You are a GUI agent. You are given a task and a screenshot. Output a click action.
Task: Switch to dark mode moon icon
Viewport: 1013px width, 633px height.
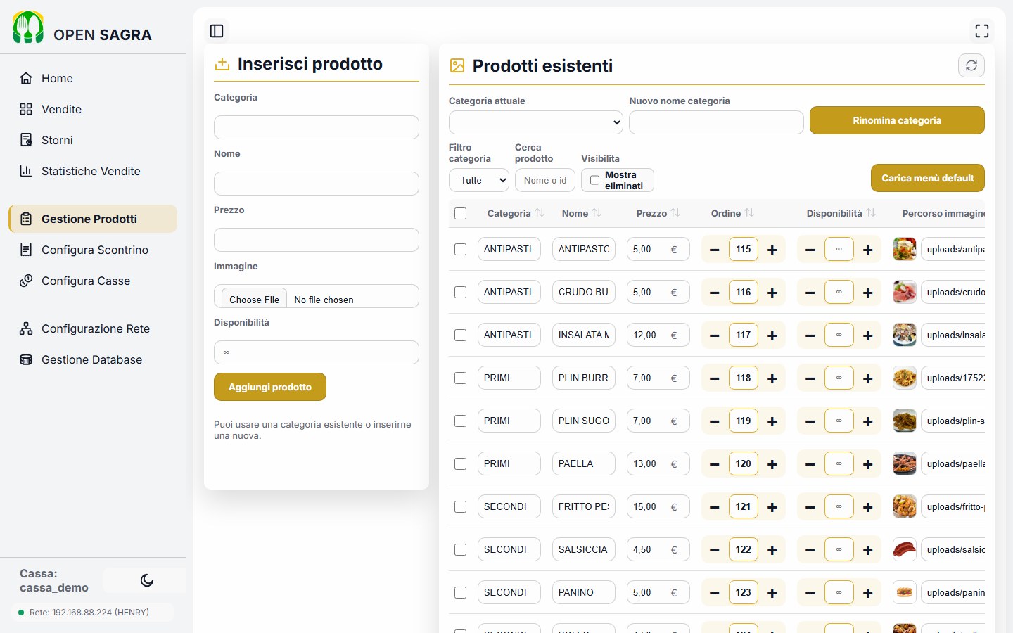pos(147,580)
